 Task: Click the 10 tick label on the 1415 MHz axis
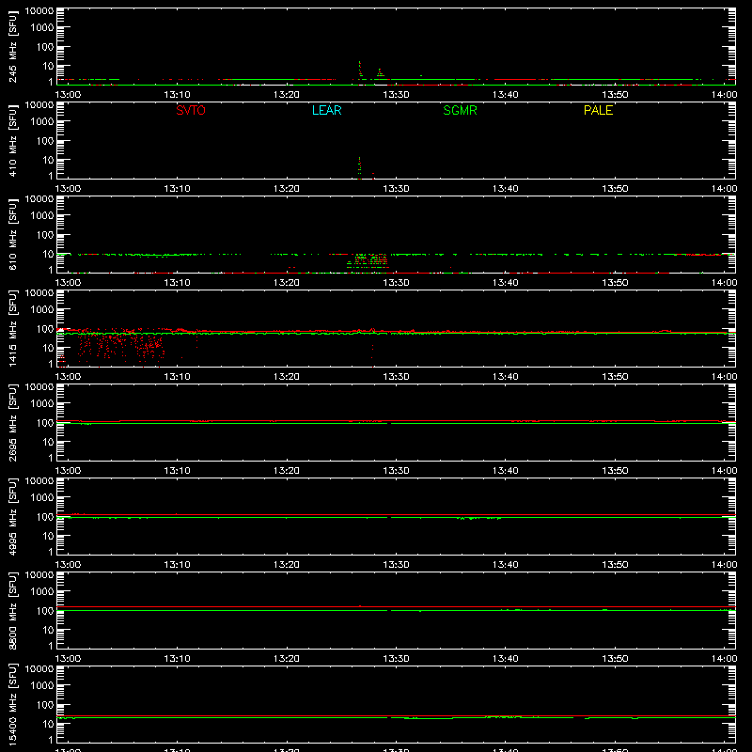pos(48,348)
